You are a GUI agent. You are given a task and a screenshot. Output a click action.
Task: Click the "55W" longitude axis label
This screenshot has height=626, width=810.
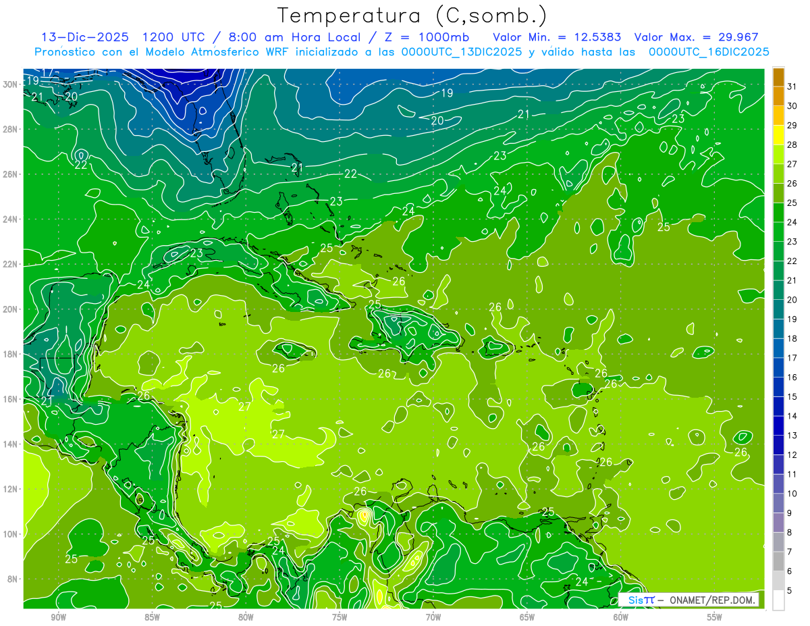point(715,617)
